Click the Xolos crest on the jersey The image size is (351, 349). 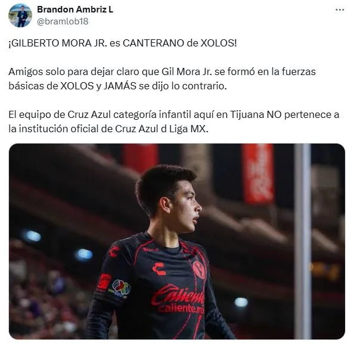[199, 270]
